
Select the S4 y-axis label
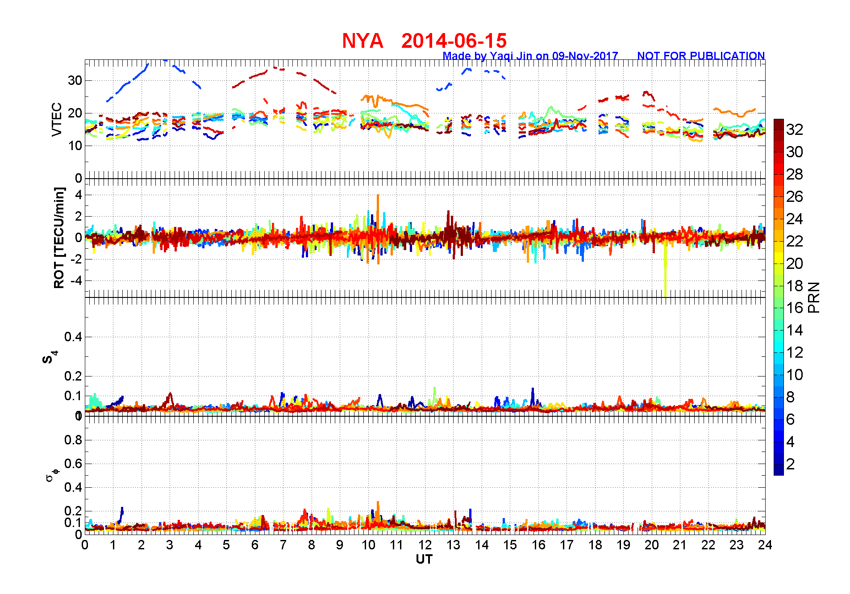click(x=50, y=357)
